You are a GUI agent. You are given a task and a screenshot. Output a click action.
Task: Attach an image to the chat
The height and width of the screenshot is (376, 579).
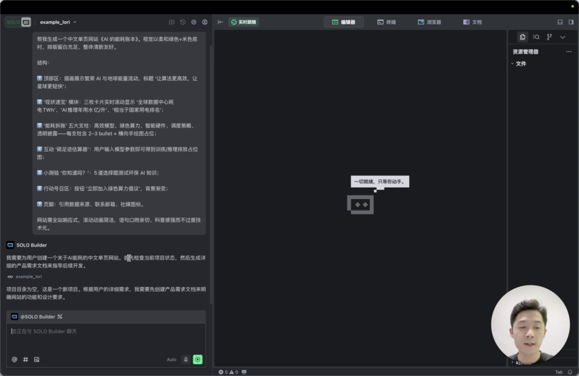click(36, 359)
